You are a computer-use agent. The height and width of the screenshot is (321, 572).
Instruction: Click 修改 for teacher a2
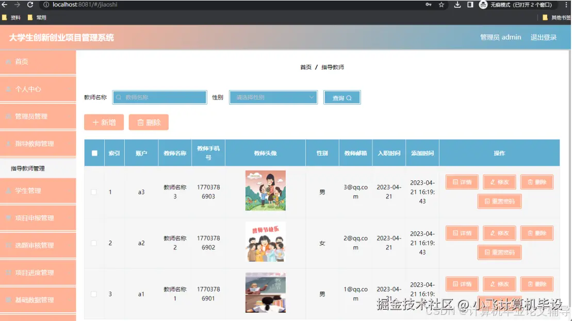coord(499,233)
